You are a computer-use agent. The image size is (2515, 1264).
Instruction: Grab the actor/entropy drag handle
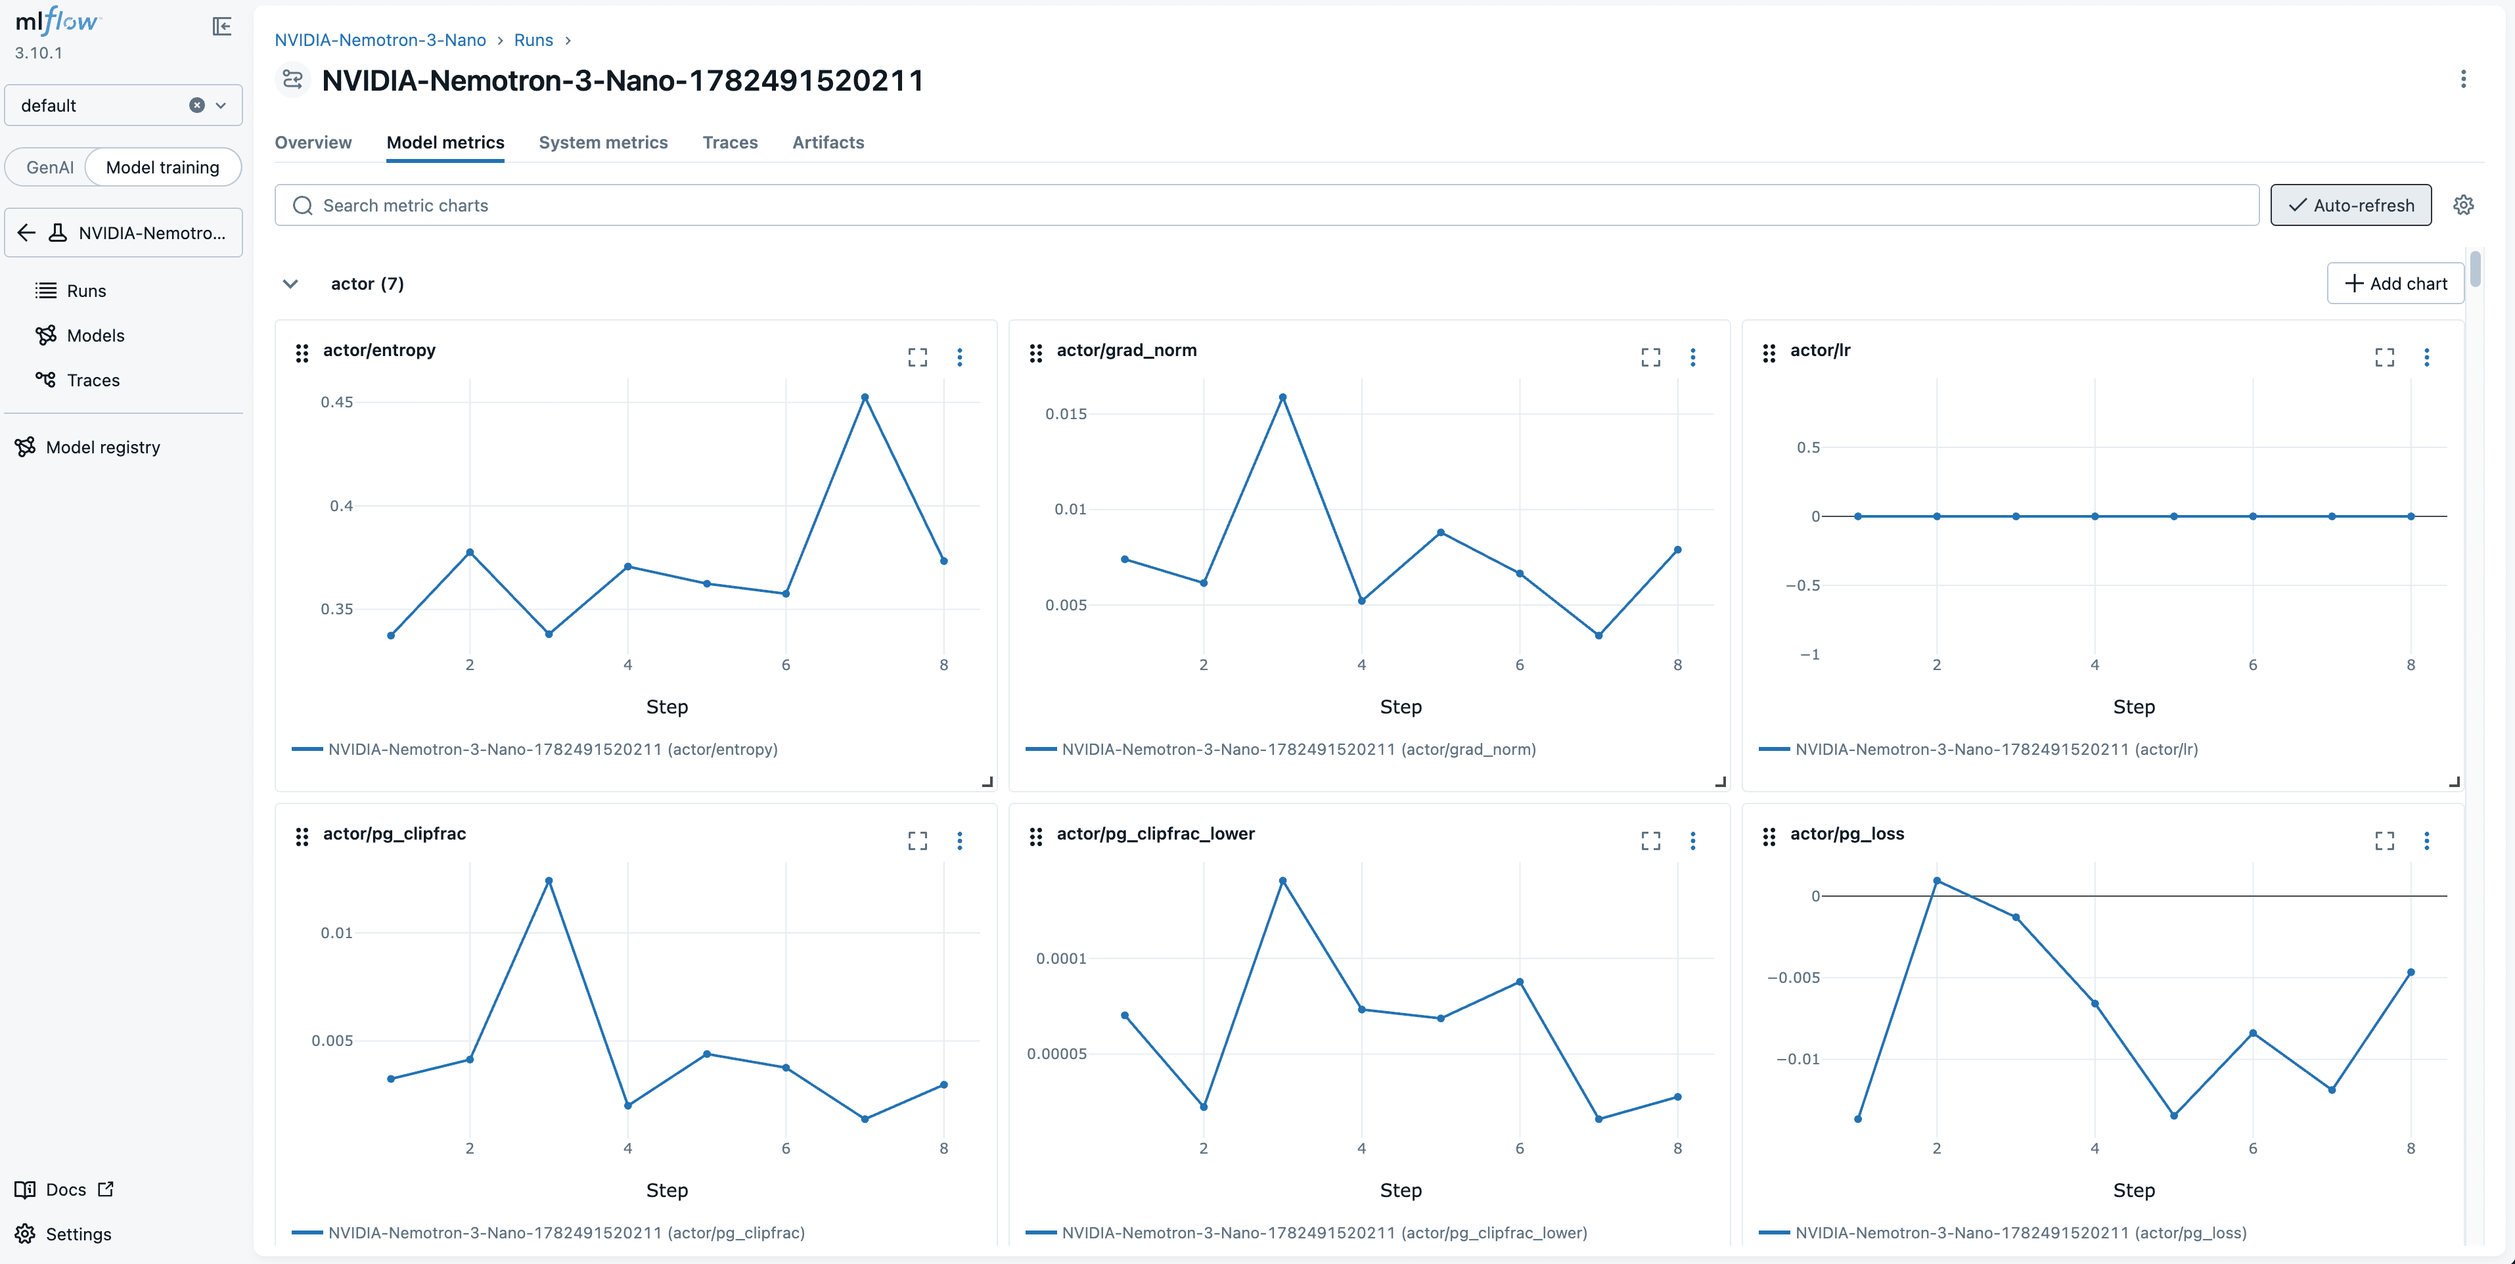(302, 353)
